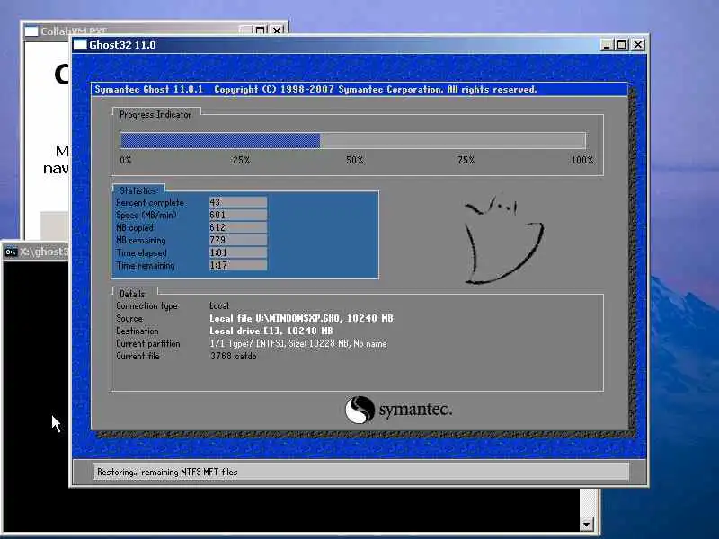Click the command prompt window icon
The height and width of the screenshot is (539, 719).
(11, 252)
